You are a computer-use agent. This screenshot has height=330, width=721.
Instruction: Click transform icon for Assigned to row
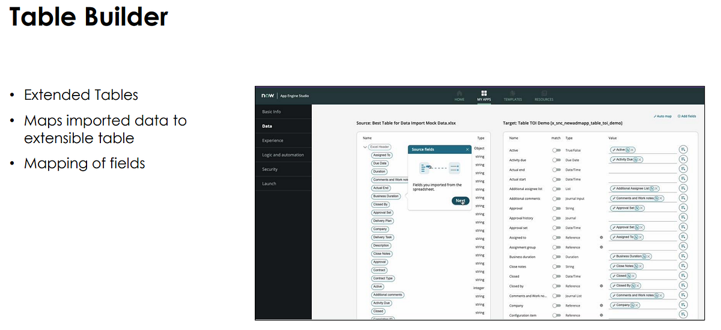click(683, 237)
